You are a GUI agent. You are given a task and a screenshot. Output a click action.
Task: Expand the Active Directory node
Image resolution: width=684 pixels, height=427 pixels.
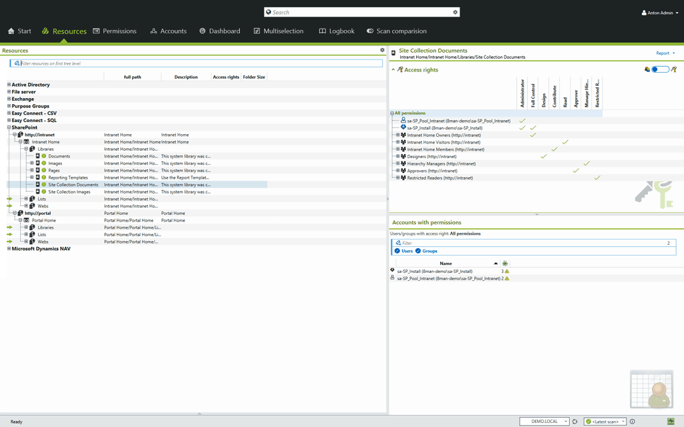pyautogui.click(x=9, y=85)
